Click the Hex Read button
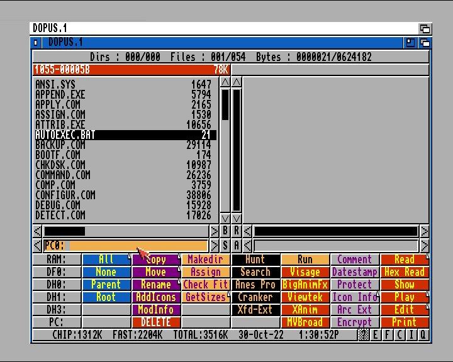The height and width of the screenshot is (362, 453). 405,272
